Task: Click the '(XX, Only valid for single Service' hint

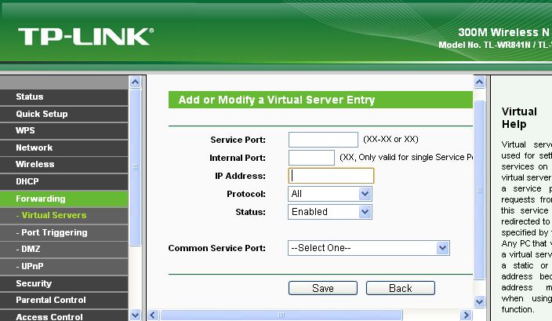Action: (406, 157)
